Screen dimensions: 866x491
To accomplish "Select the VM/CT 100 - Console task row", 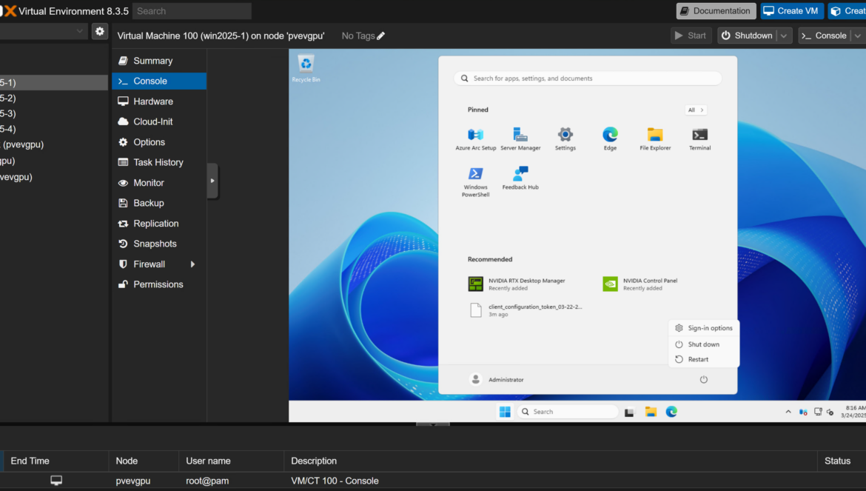I will click(433, 481).
